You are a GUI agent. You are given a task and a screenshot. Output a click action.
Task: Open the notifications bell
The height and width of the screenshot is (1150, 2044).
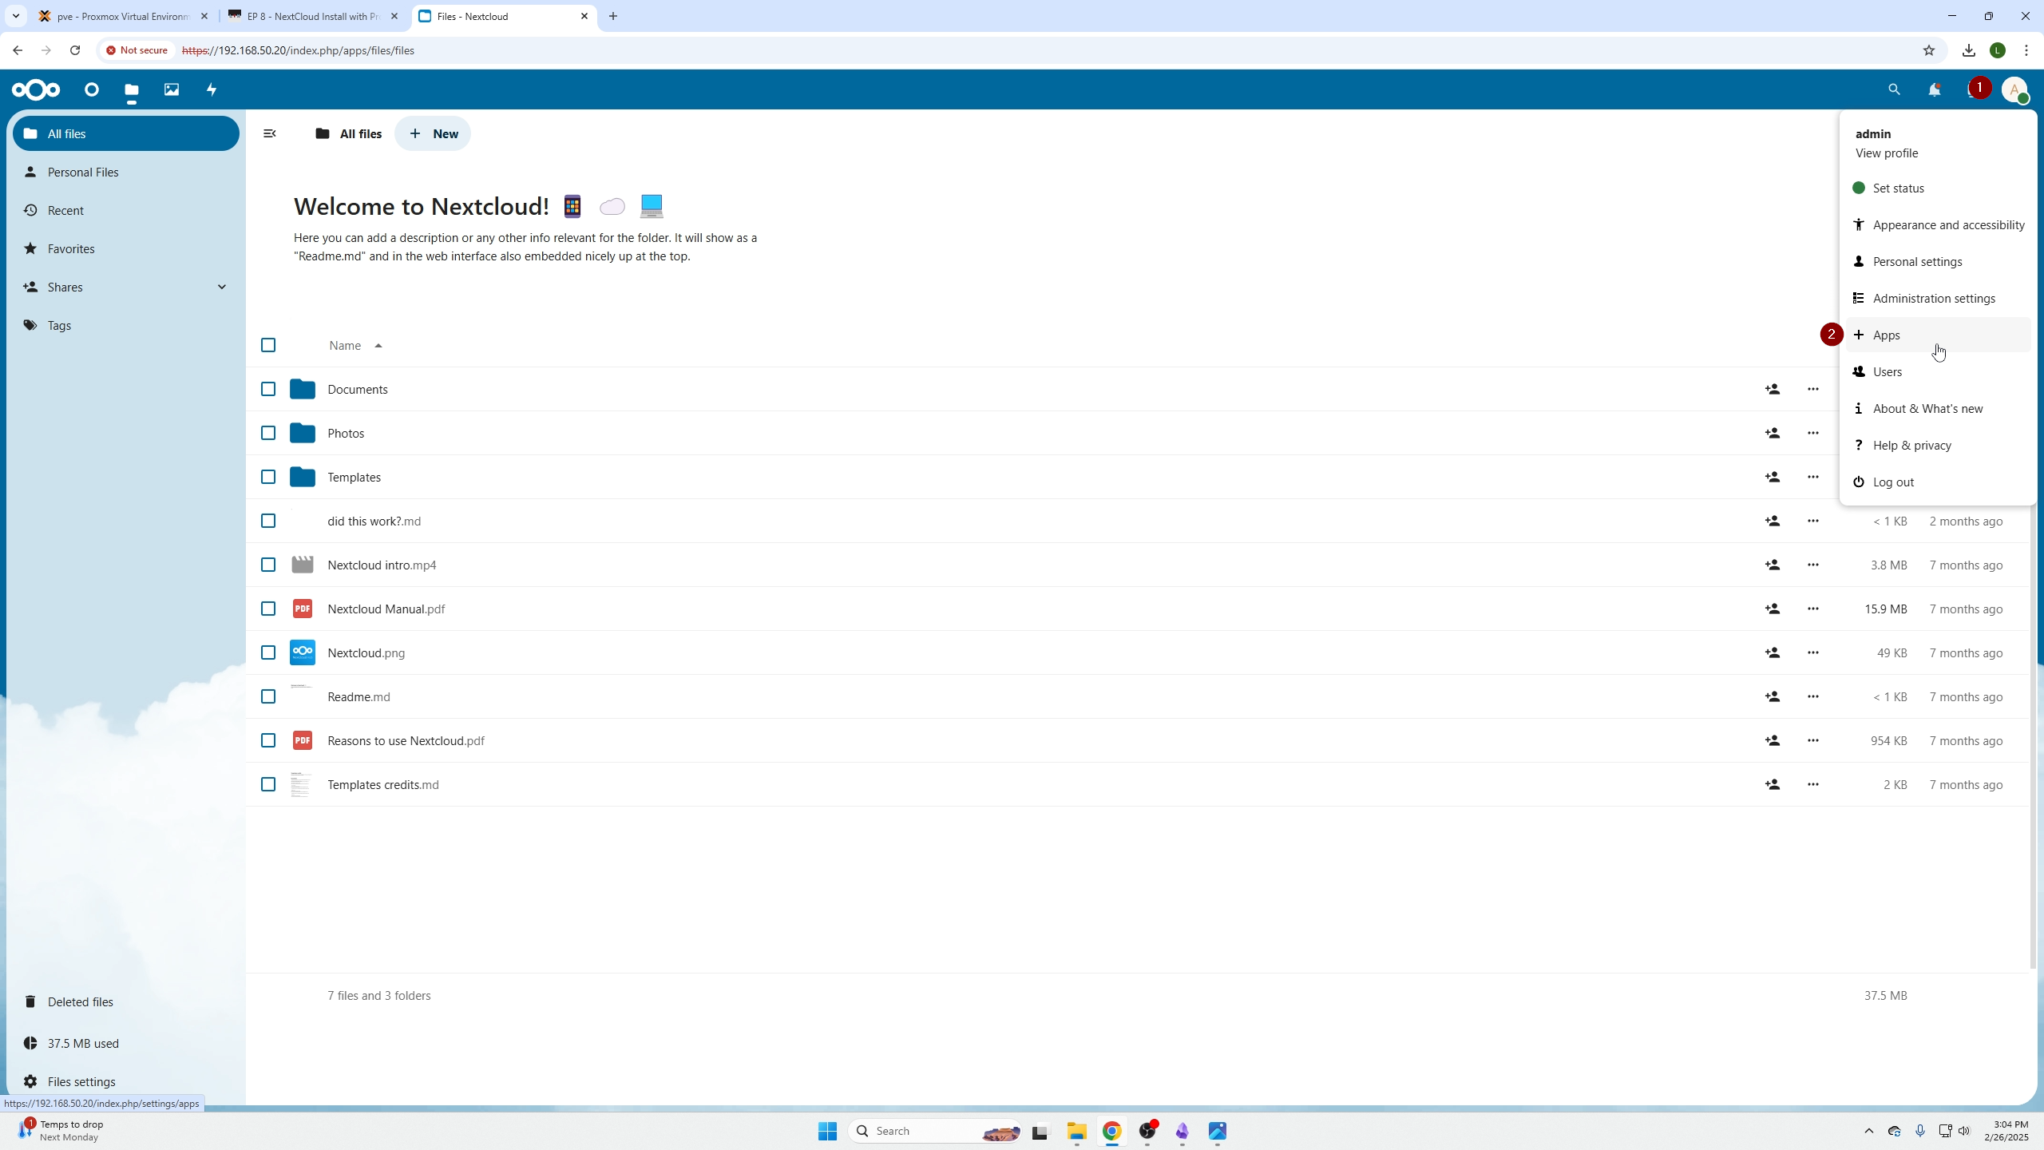[x=1935, y=89]
